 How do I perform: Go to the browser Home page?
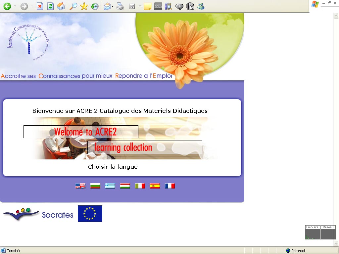tap(61, 6)
